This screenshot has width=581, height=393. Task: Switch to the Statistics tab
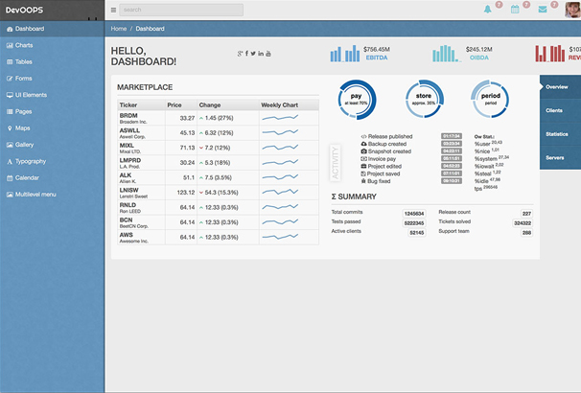[x=556, y=134]
